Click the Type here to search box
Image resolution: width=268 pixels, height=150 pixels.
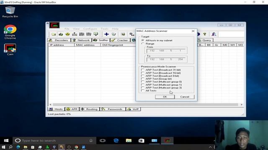tap(54, 140)
